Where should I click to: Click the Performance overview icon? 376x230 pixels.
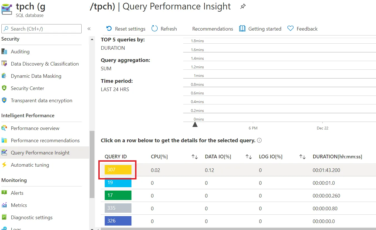(x=4, y=128)
